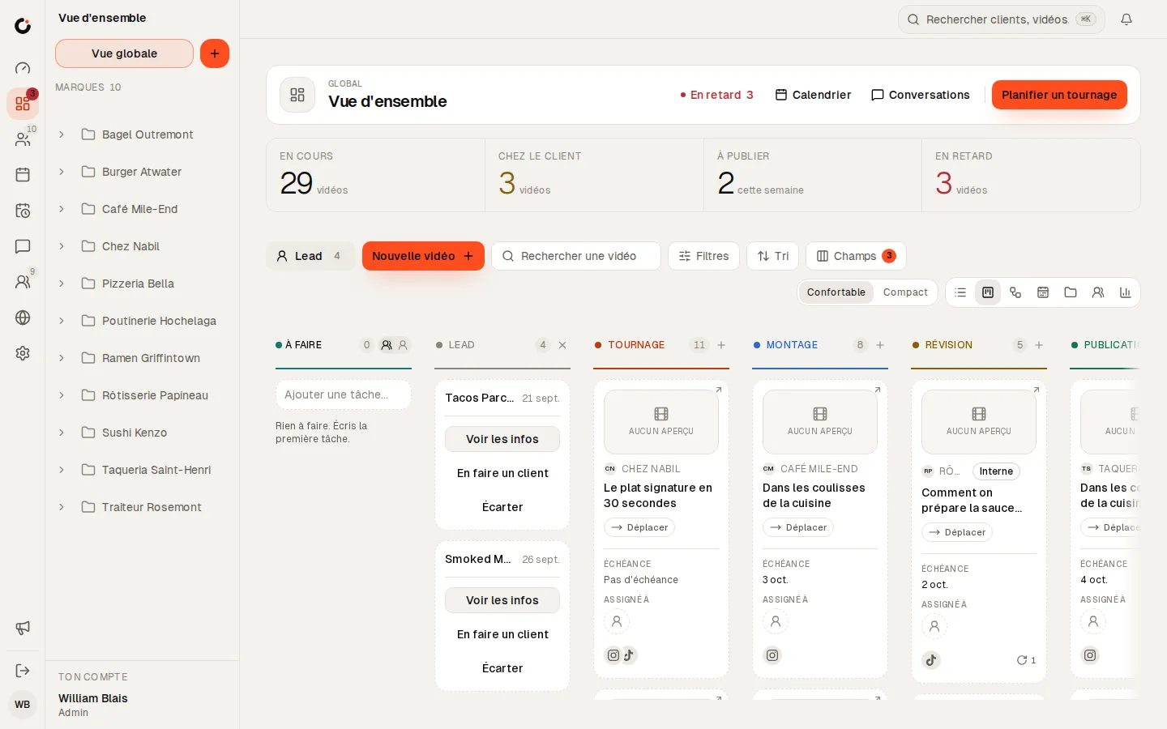This screenshot has height=729, width=1167.
Task: Open the team icon with badge 9
Action: click(23, 282)
